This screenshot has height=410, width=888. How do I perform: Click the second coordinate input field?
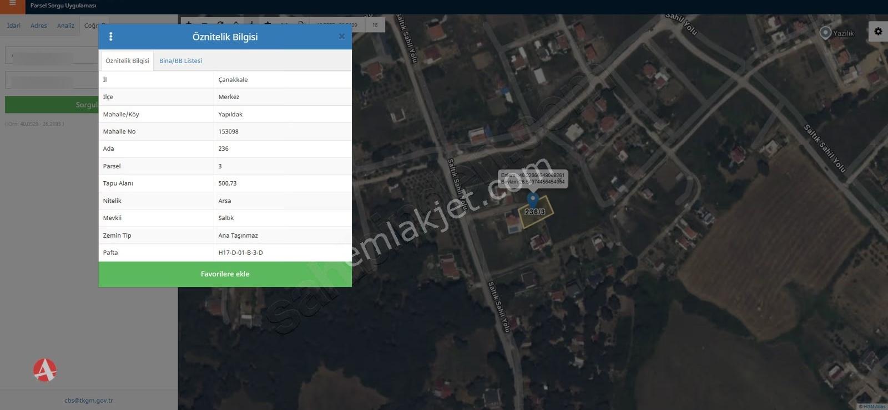52,80
